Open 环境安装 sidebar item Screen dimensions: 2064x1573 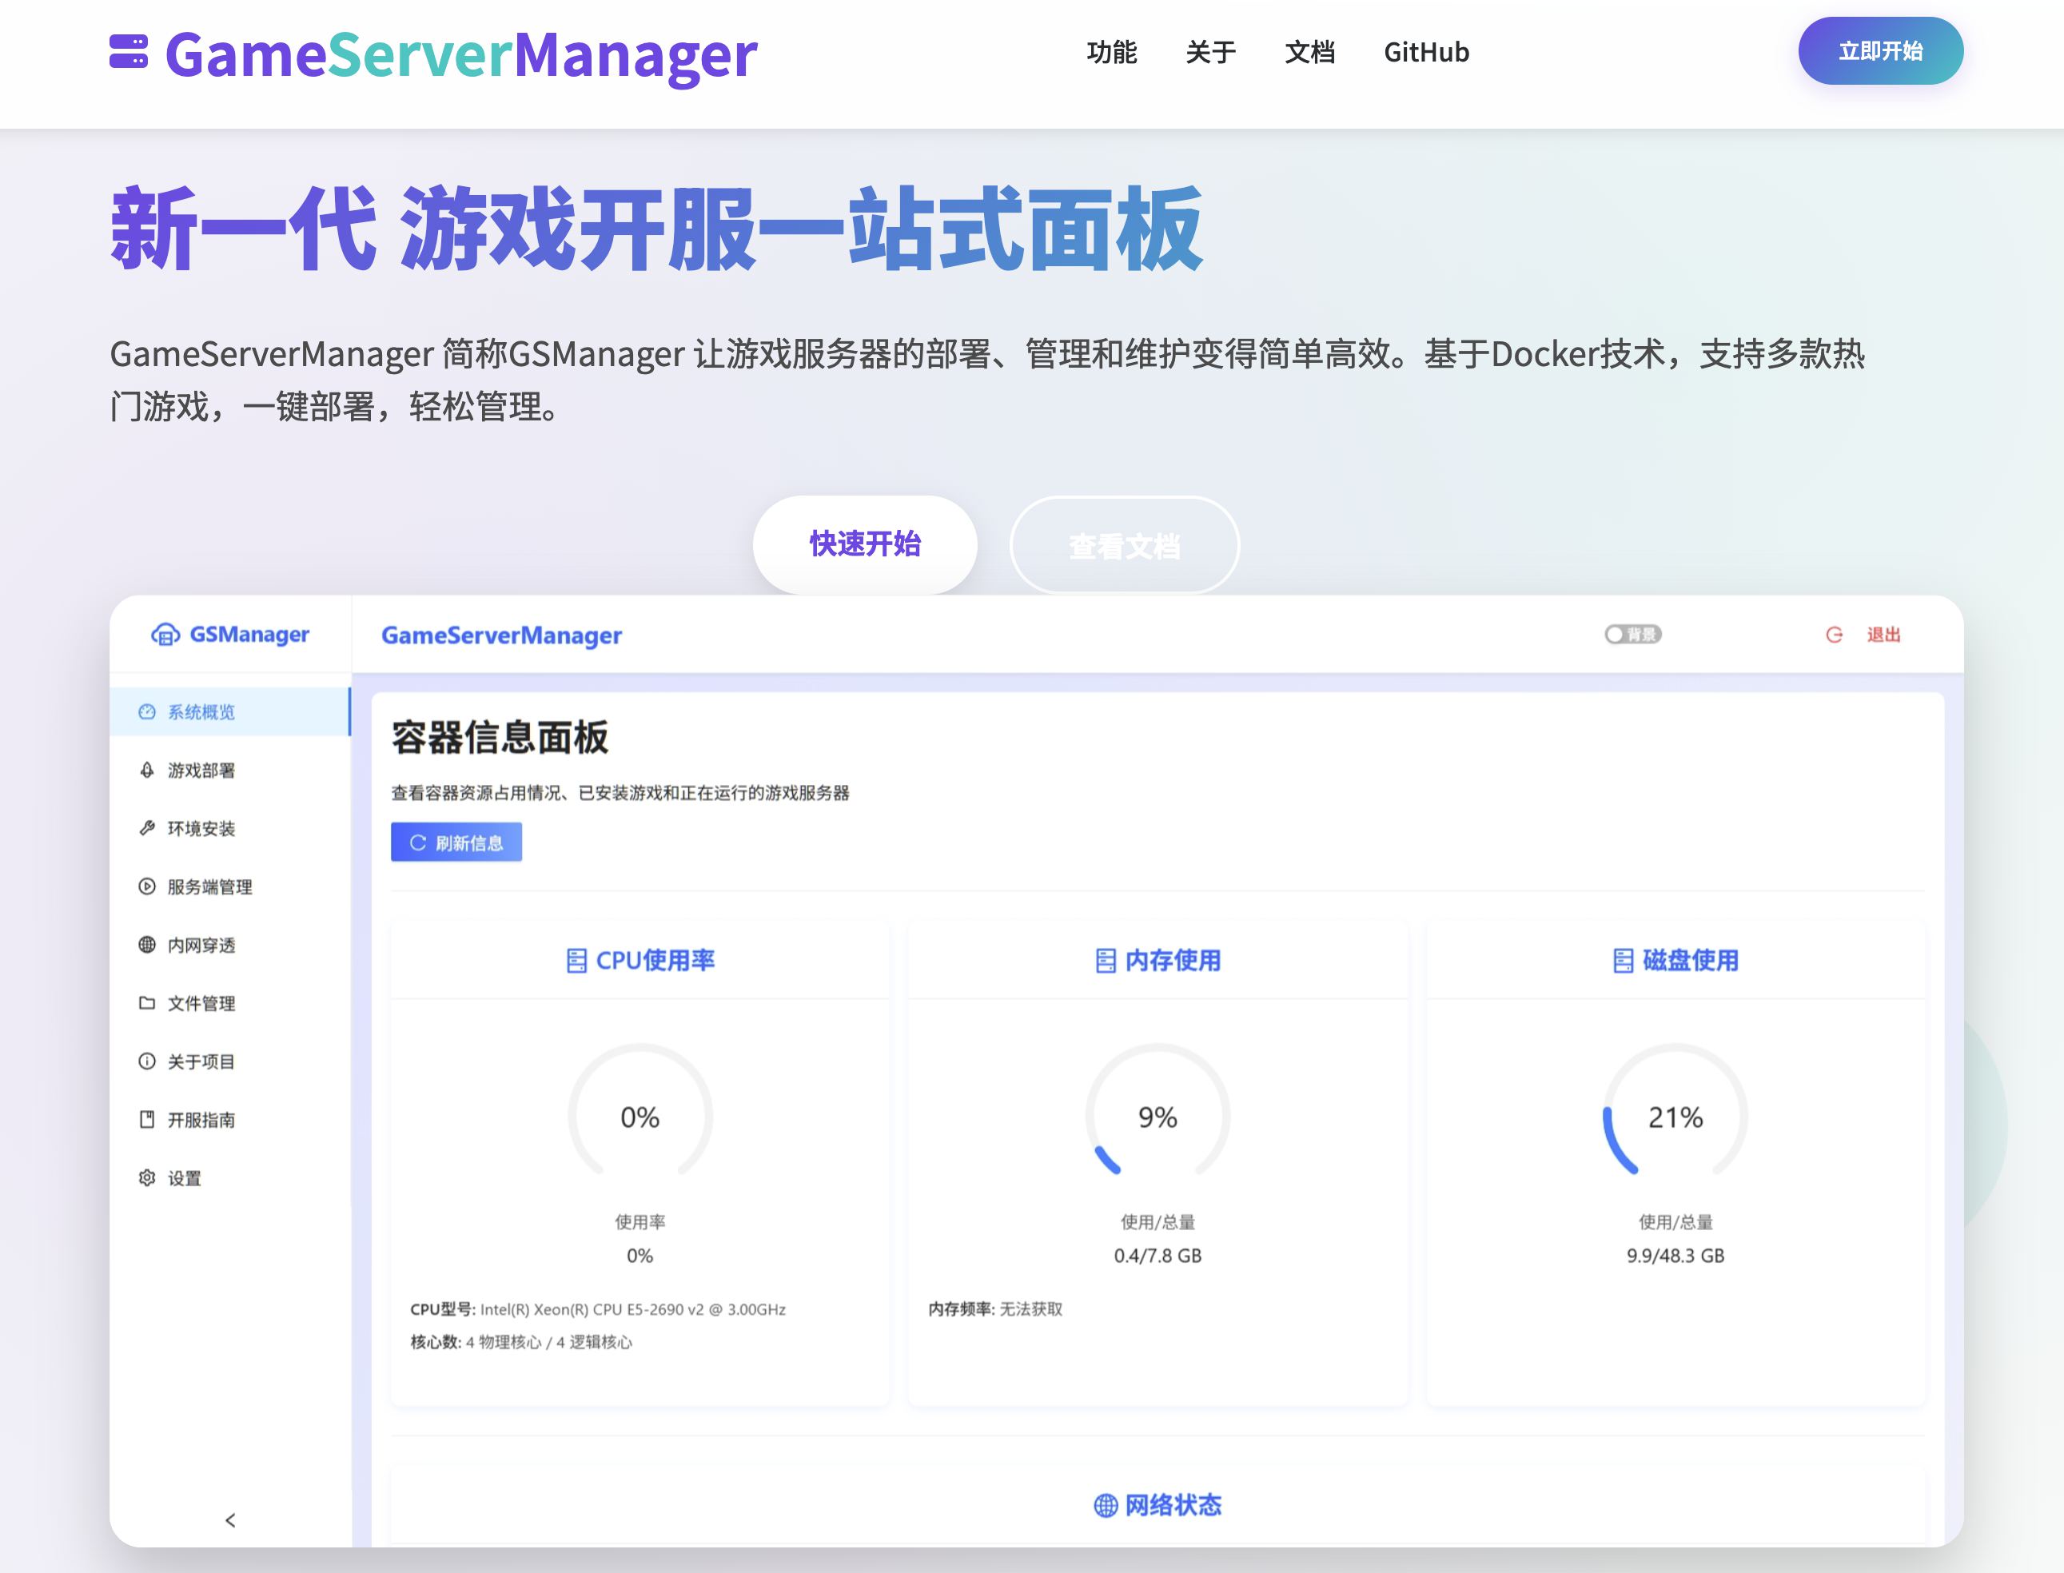[229, 828]
